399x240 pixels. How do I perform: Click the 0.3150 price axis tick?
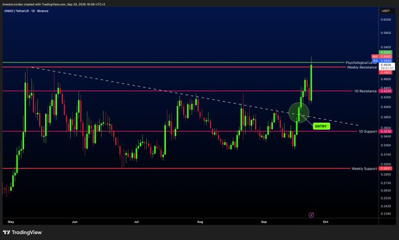[386, 154]
